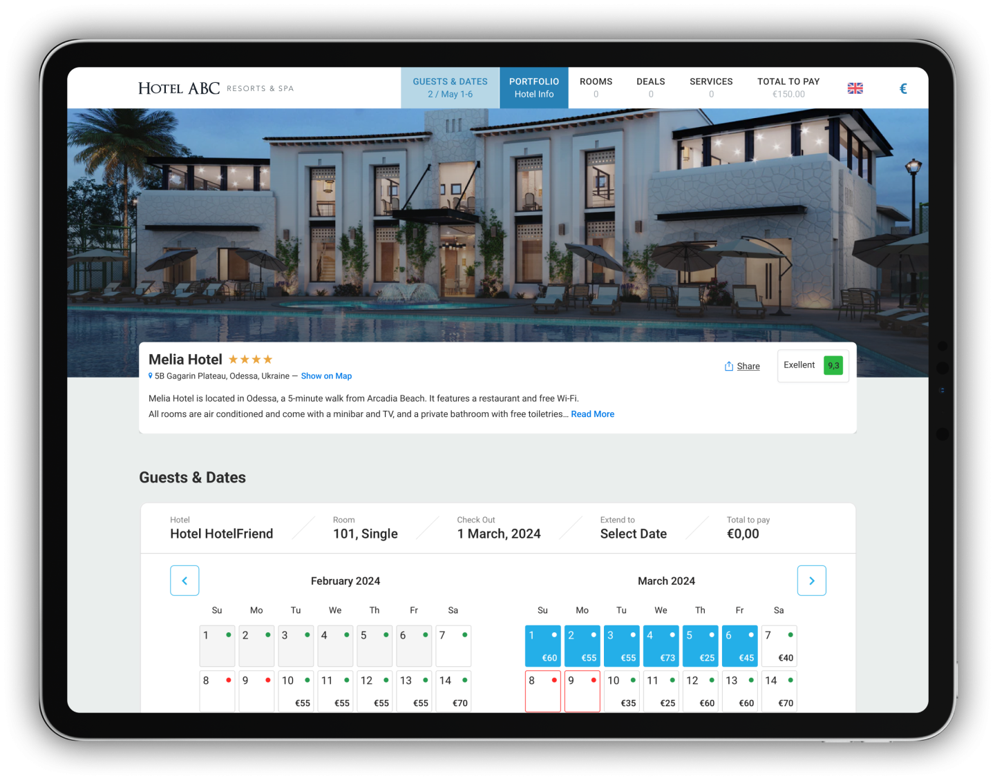Open the Guests & Dates tab
Screen dimensions: 995x780
451,88
